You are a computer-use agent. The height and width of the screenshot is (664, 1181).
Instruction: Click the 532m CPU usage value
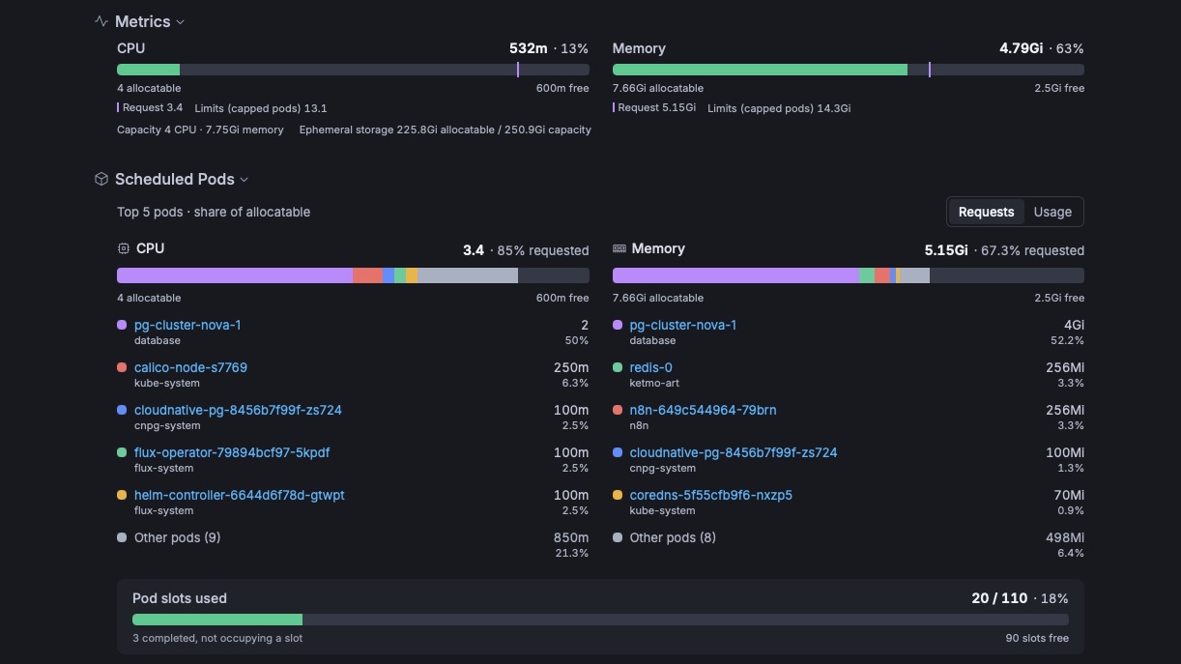point(529,48)
